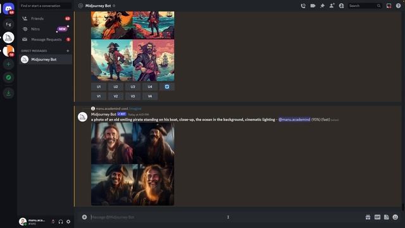The image size is (405, 228).
Task: Upscale third image with U3
Action: click(x=133, y=87)
